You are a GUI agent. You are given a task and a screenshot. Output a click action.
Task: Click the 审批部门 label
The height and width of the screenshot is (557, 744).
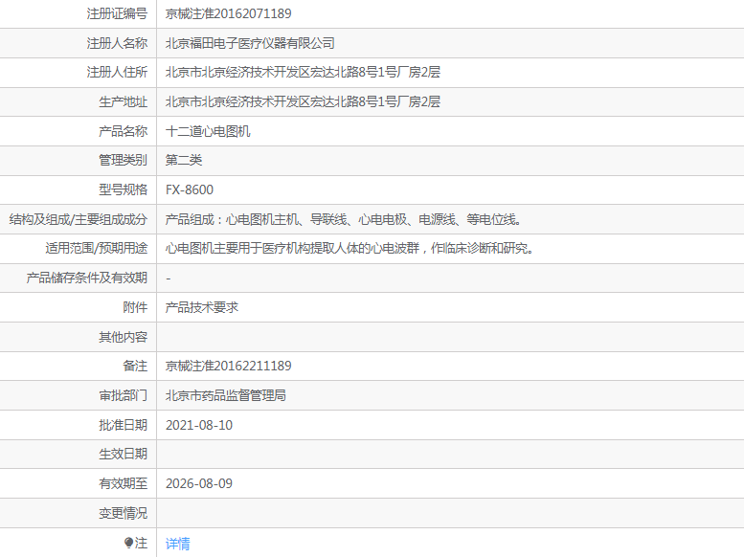pyautogui.click(x=123, y=395)
